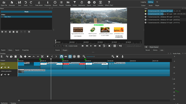Image resolution: width=186 pixels, height=104 pixels.
Task: Open the Subtitles panel
Action: click(x=100, y=3)
